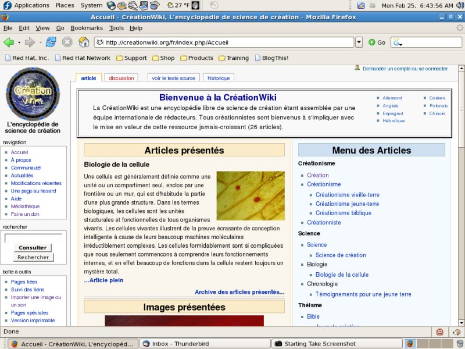Open the search engine selector dropdown
The image size is (465, 349).
[398, 42]
